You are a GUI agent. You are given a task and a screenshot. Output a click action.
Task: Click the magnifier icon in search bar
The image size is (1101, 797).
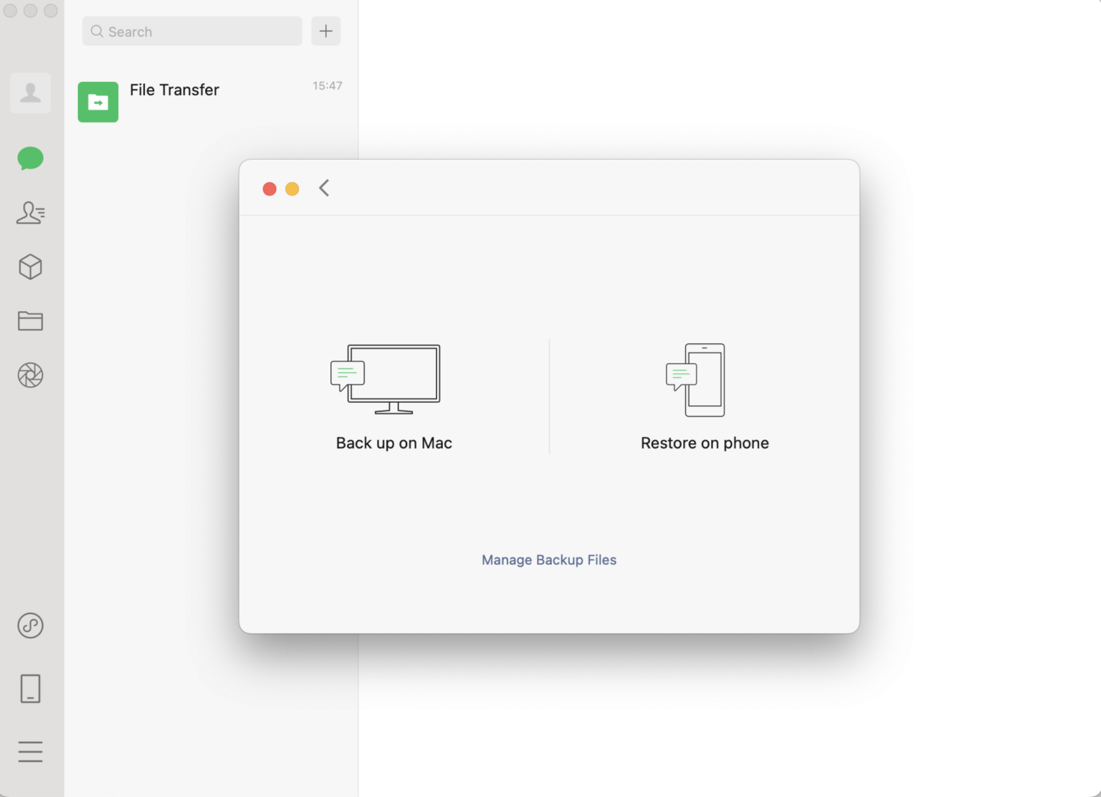coord(96,32)
